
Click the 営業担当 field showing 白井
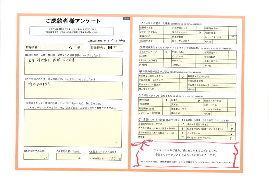pos(107,48)
